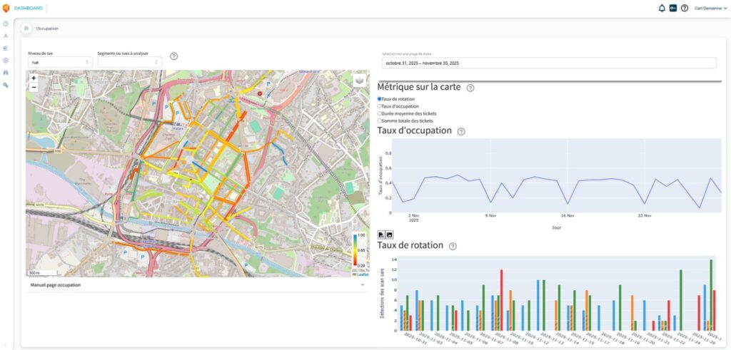This screenshot has width=731, height=350.
Task: Open the Niveau de rue dropdown
Action: pyautogui.click(x=60, y=62)
